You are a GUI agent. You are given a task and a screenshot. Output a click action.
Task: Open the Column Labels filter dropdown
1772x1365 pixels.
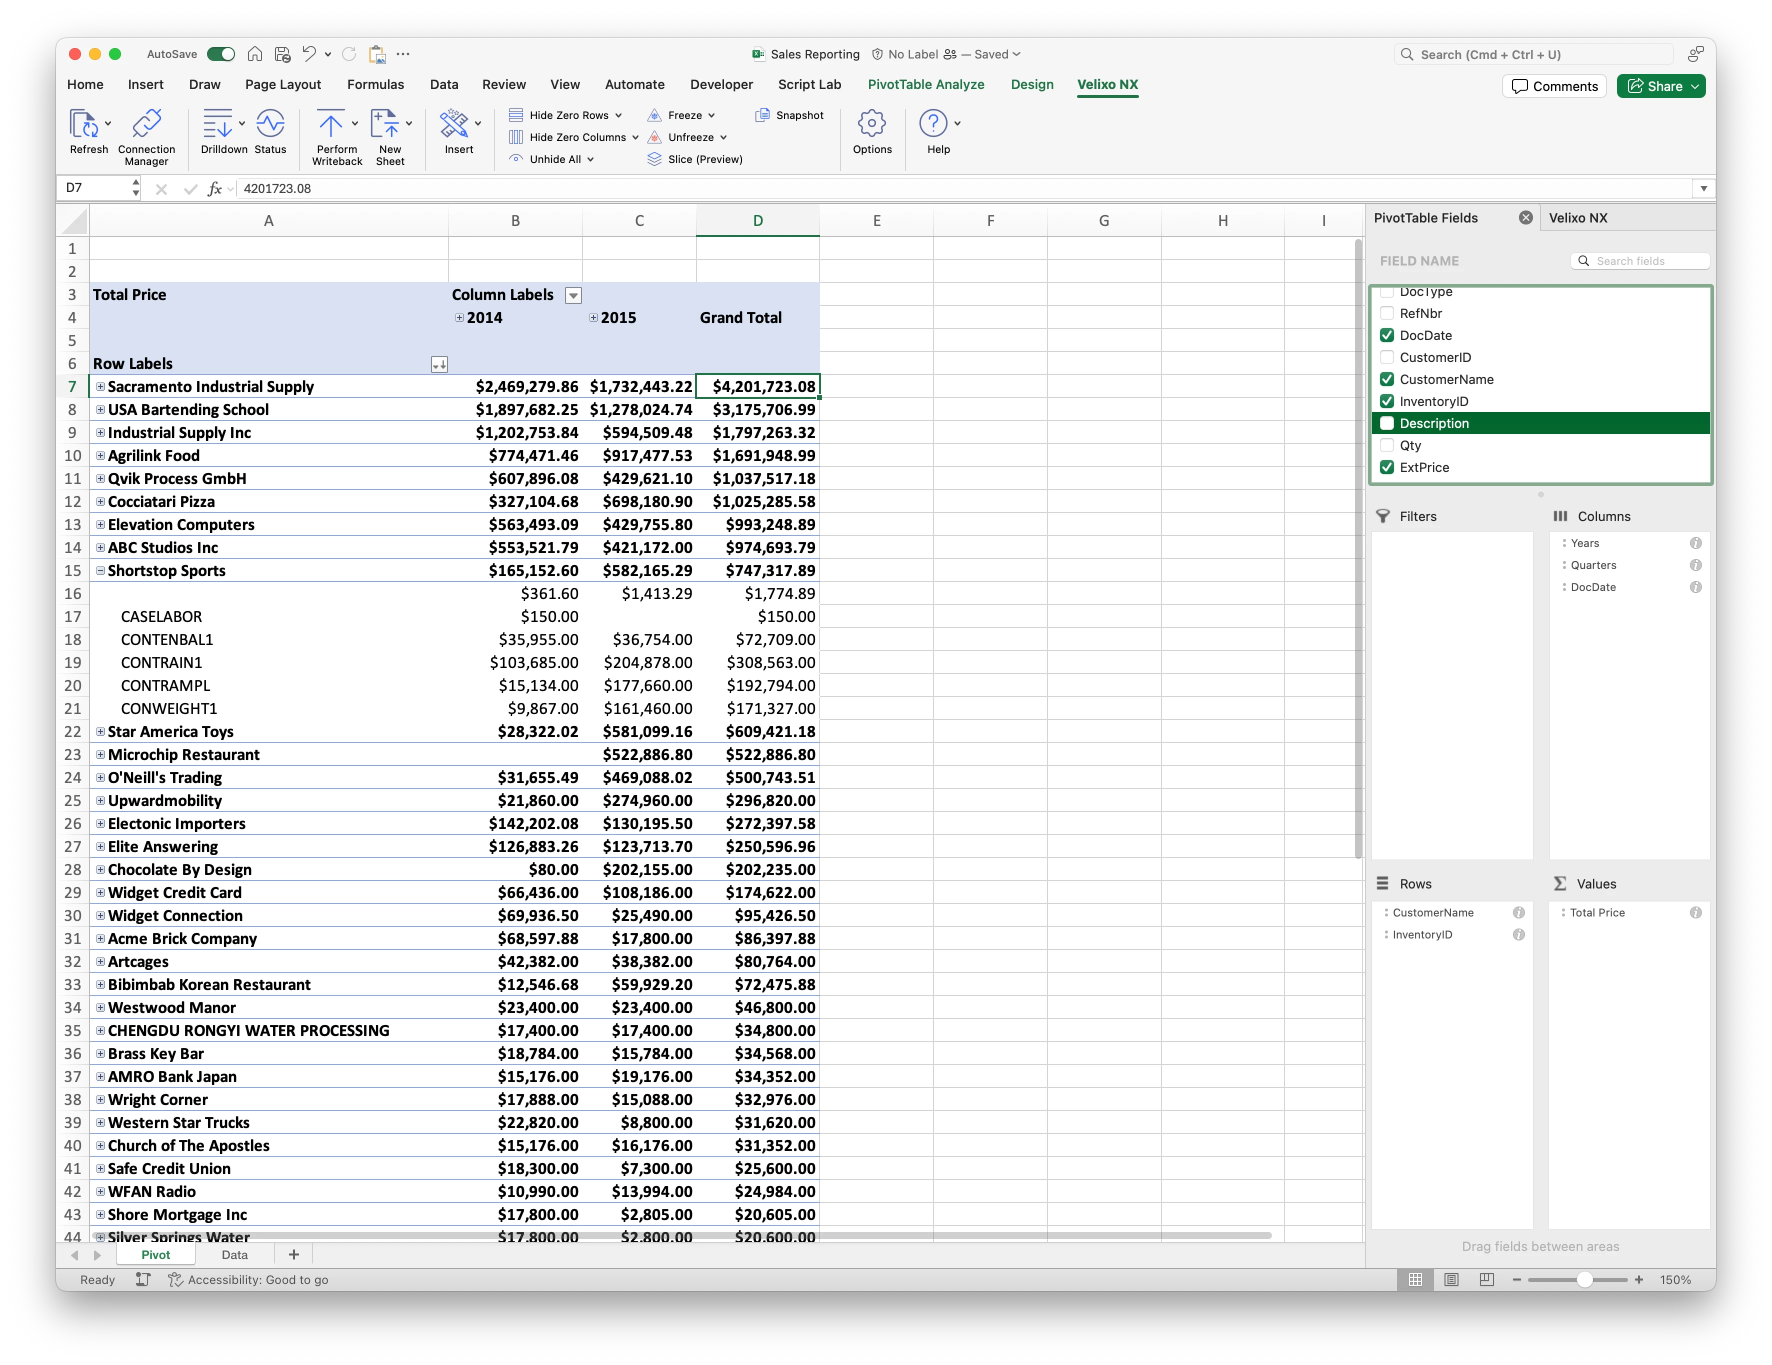(x=573, y=295)
